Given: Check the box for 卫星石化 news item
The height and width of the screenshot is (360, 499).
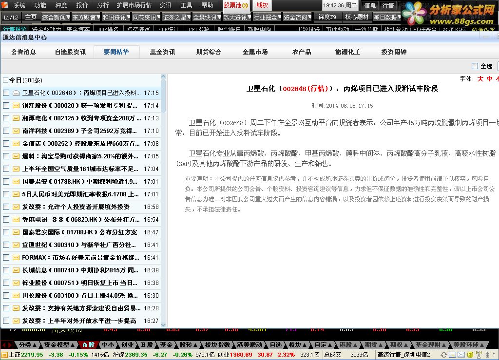Looking at the screenshot, I should (x=6, y=93).
